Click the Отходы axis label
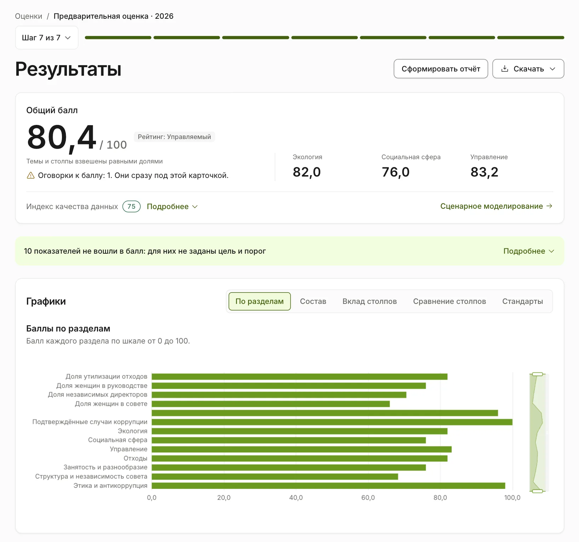This screenshot has width=579, height=542. coord(135,458)
